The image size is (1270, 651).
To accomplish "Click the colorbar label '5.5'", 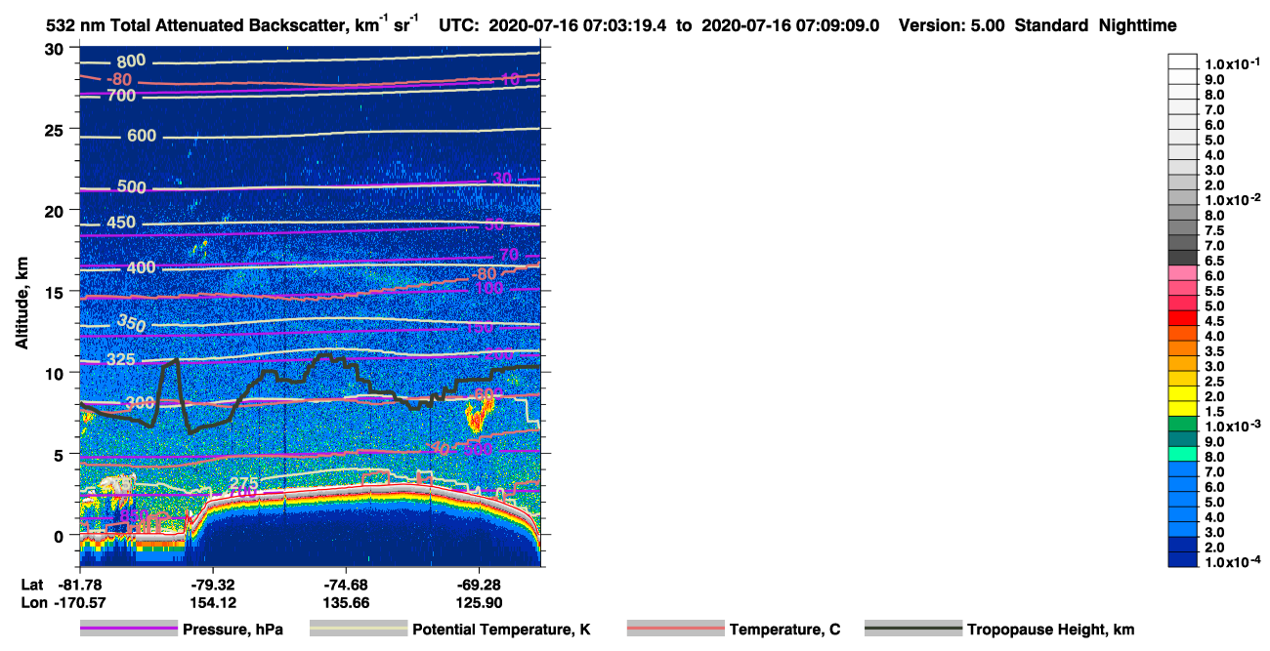I will [1214, 291].
